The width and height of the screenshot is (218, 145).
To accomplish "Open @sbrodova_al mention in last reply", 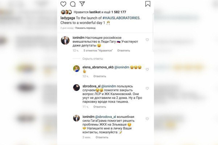I will click(x=106, y=117).
